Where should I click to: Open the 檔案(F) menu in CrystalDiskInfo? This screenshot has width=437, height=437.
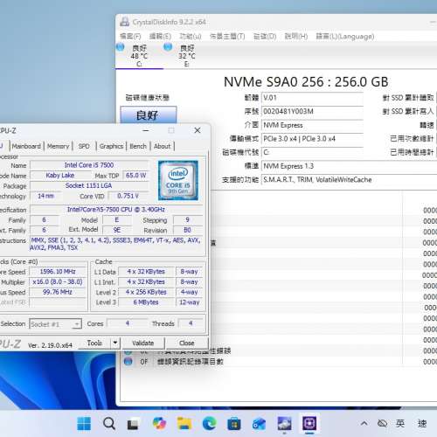[x=130, y=37]
